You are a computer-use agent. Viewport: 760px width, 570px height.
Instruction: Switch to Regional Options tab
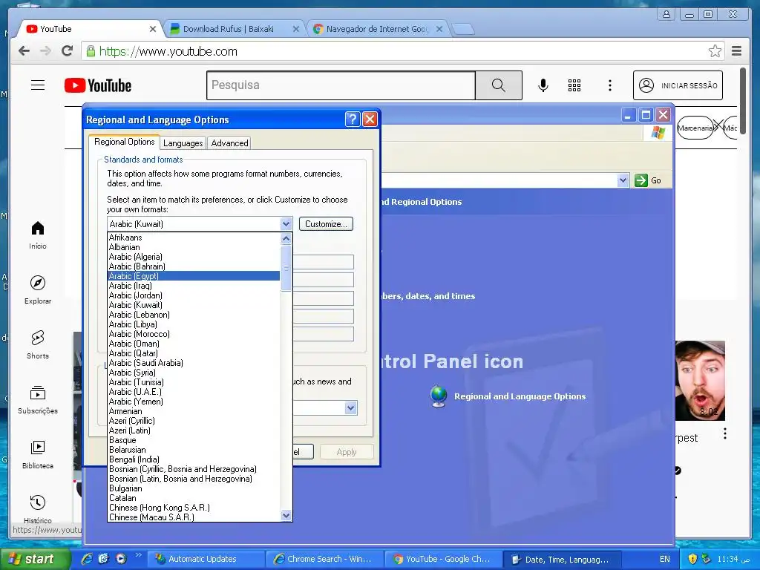pyautogui.click(x=125, y=142)
